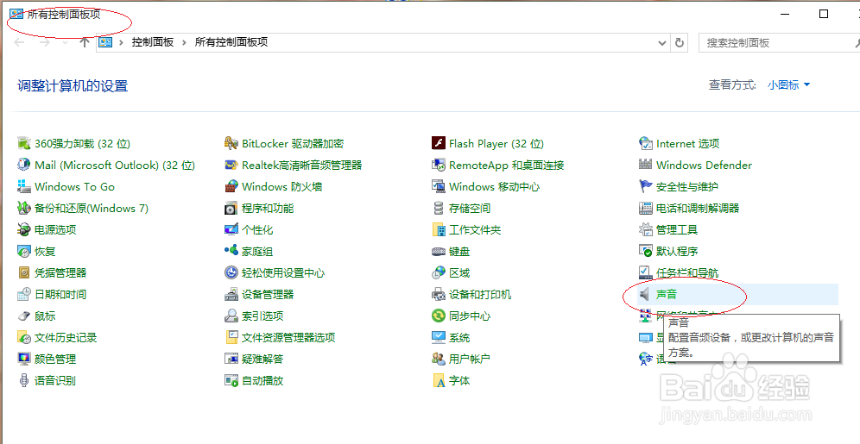Click the 日期和时间 calendar icon

[23, 295]
